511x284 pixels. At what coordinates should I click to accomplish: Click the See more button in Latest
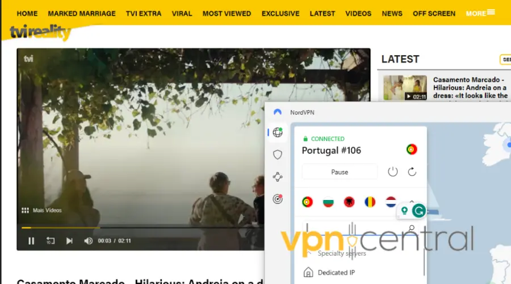[x=505, y=59]
